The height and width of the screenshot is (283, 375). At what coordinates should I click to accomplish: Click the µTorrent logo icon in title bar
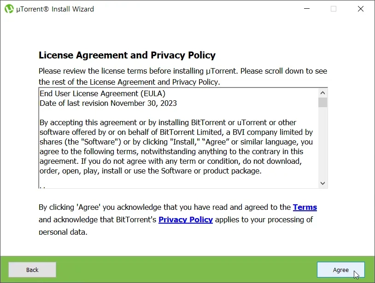[x=9, y=9]
